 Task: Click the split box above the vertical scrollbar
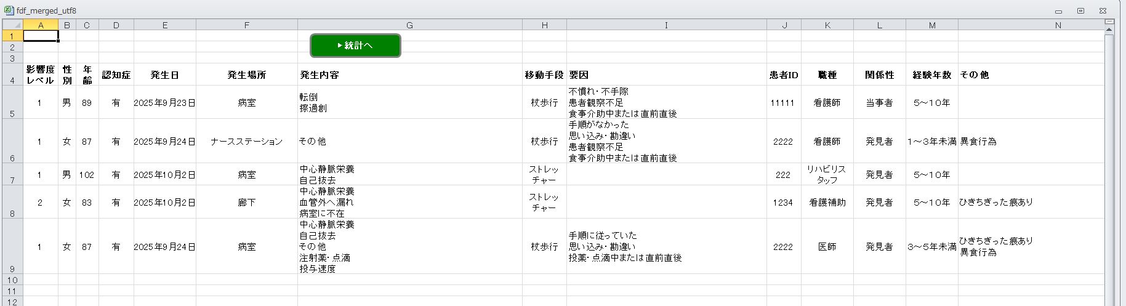tap(1109, 22)
